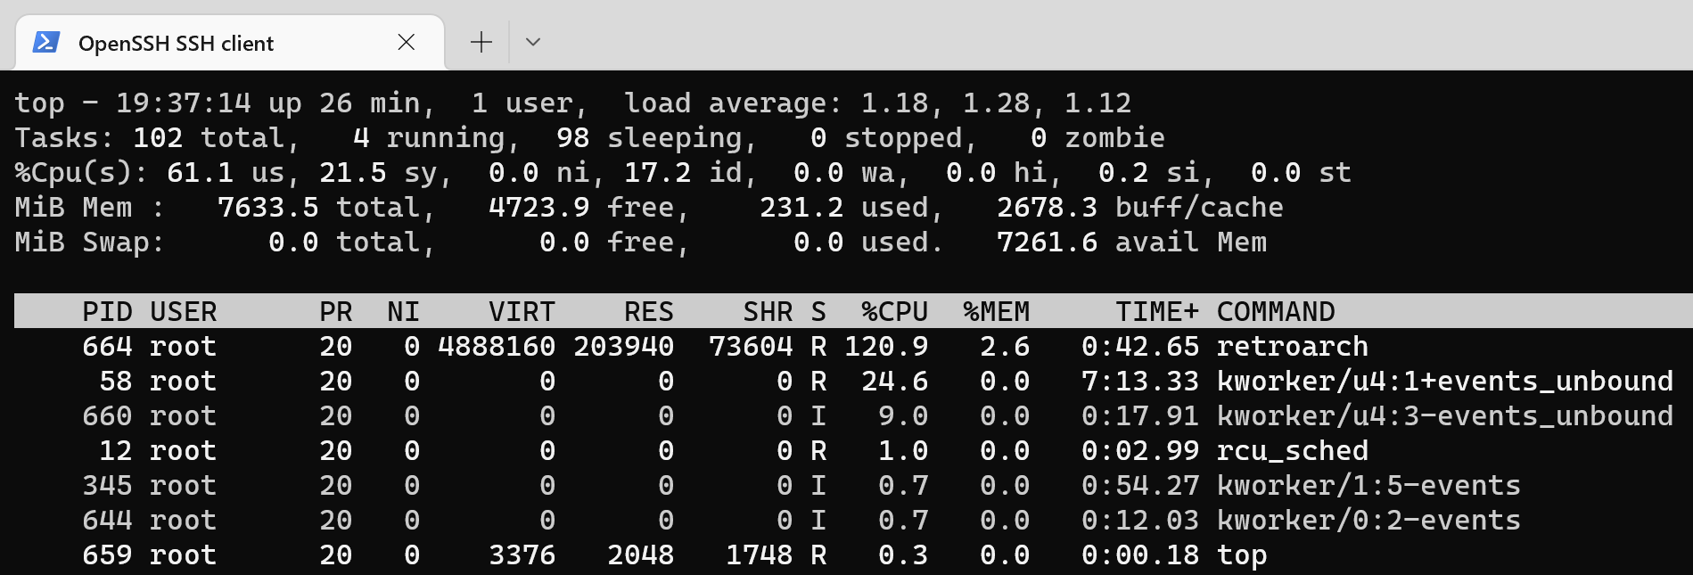1693x575 pixels.
Task: Click the VIRT column header
Action: (522, 311)
